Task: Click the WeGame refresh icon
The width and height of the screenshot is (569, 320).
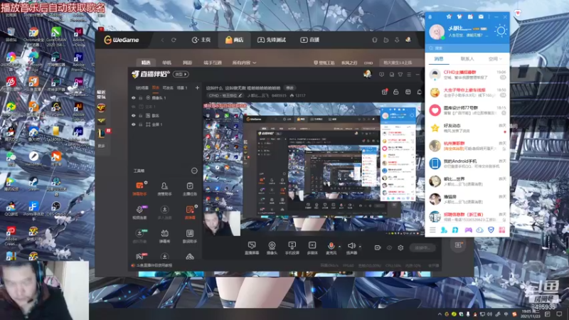Action: pos(174,40)
